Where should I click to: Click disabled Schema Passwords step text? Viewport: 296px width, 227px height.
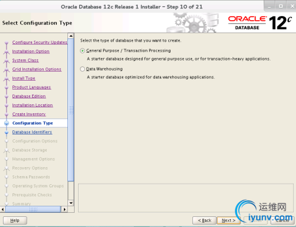pyautogui.click(x=31, y=177)
